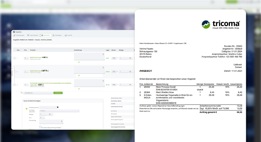Click Prio field in new product form
Viewport: 261px width, 142px height.
(42, 117)
